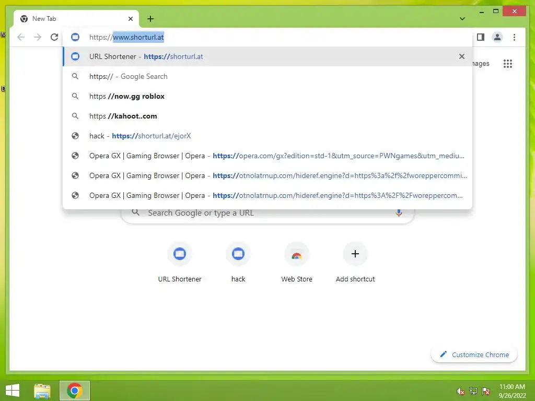The image size is (535, 401).
Task: Choose URL Shortener shorturl.at suggestion
Action: click(267, 56)
